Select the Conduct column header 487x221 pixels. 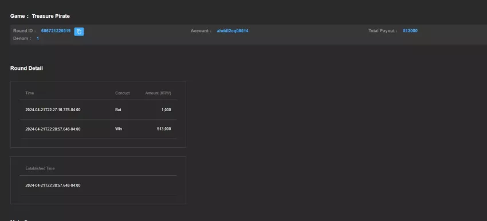123,93
